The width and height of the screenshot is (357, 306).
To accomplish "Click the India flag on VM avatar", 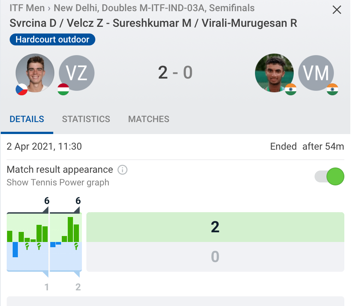I will coord(332,89).
